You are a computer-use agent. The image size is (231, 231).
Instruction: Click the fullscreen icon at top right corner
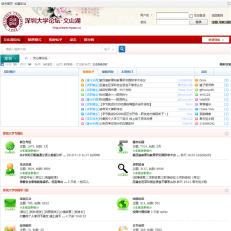[x=228, y=3]
